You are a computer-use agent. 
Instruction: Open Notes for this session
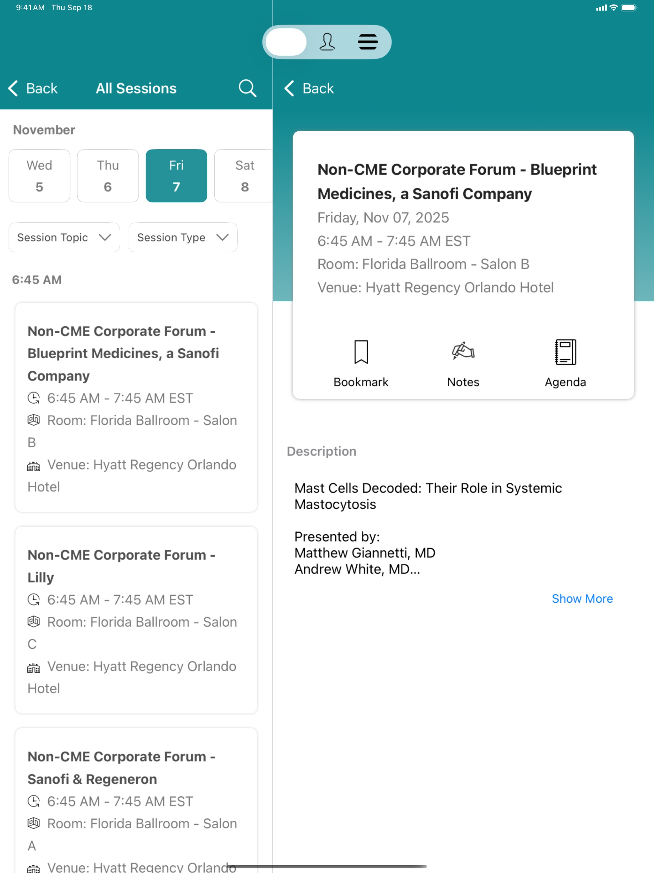tap(463, 364)
